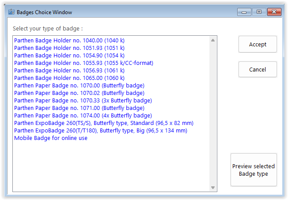The width and height of the screenshot is (288, 200).
Task: Open Preview selected Badge type
Action: click(254, 170)
